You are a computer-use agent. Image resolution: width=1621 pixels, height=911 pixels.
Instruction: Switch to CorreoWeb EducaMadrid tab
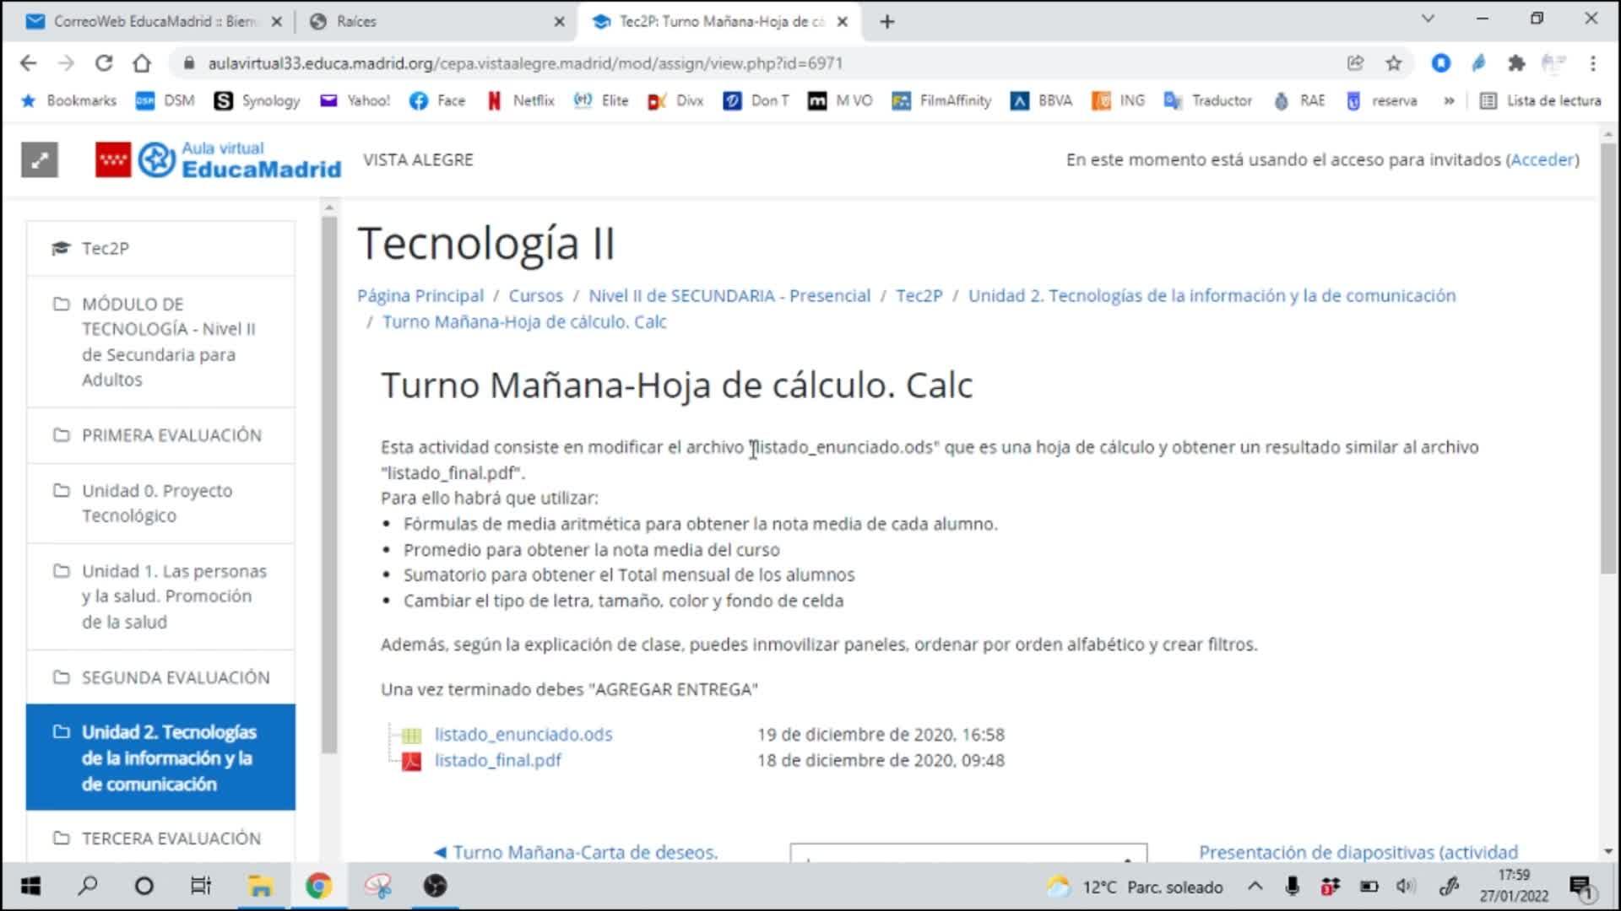pos(152,22)
